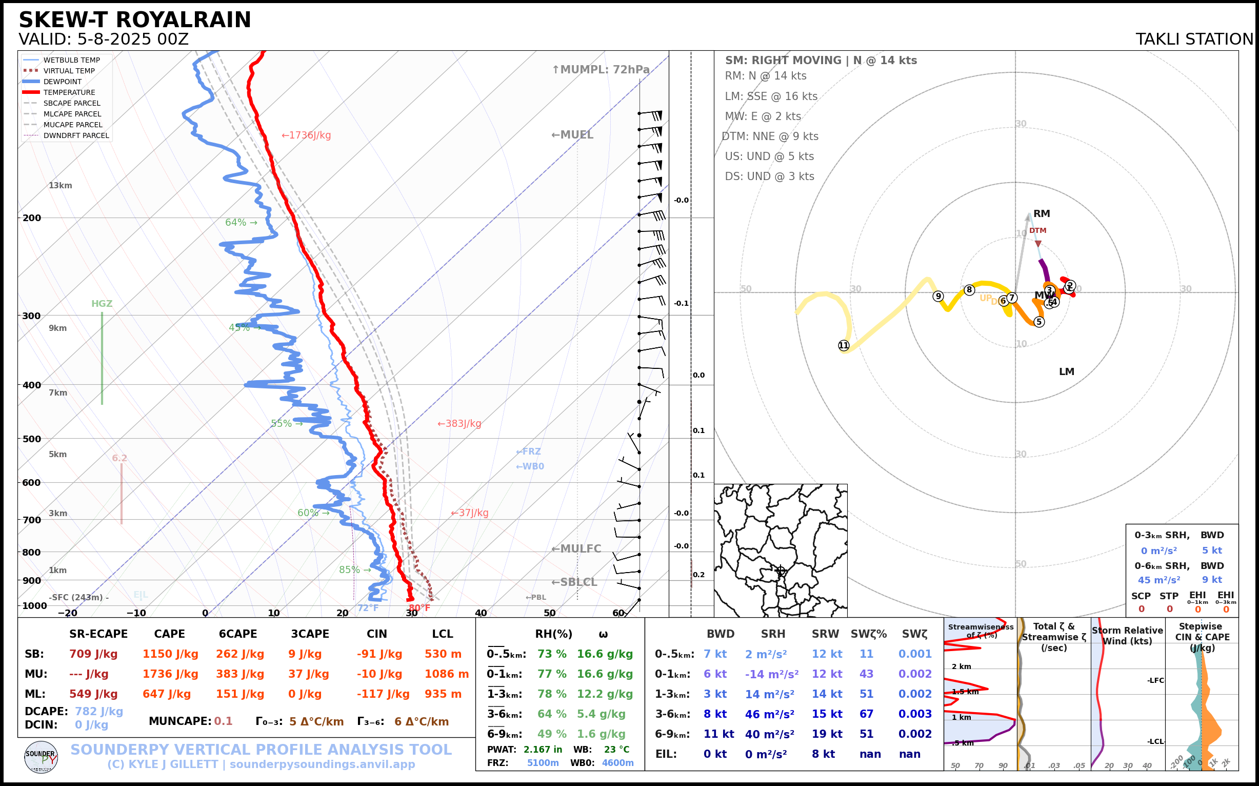Image resolution: width=1259 pixels, height=786 pixels.
Task: Click the PWAT 2.167 in value
Action: click(x=543, y=750)
